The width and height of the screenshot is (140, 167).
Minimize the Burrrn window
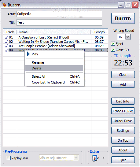(x=121, y=5)
